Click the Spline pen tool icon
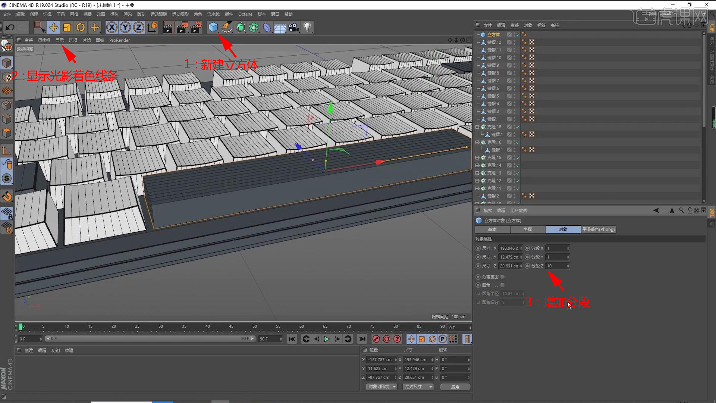Screen dimensions: 716x403 point(226,27)
